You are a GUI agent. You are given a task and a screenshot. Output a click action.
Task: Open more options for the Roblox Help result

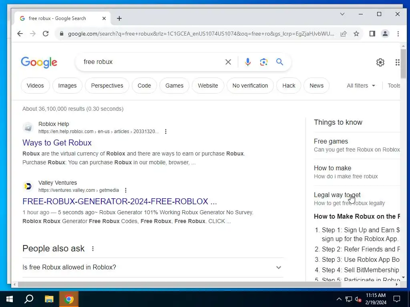(165, 132)
